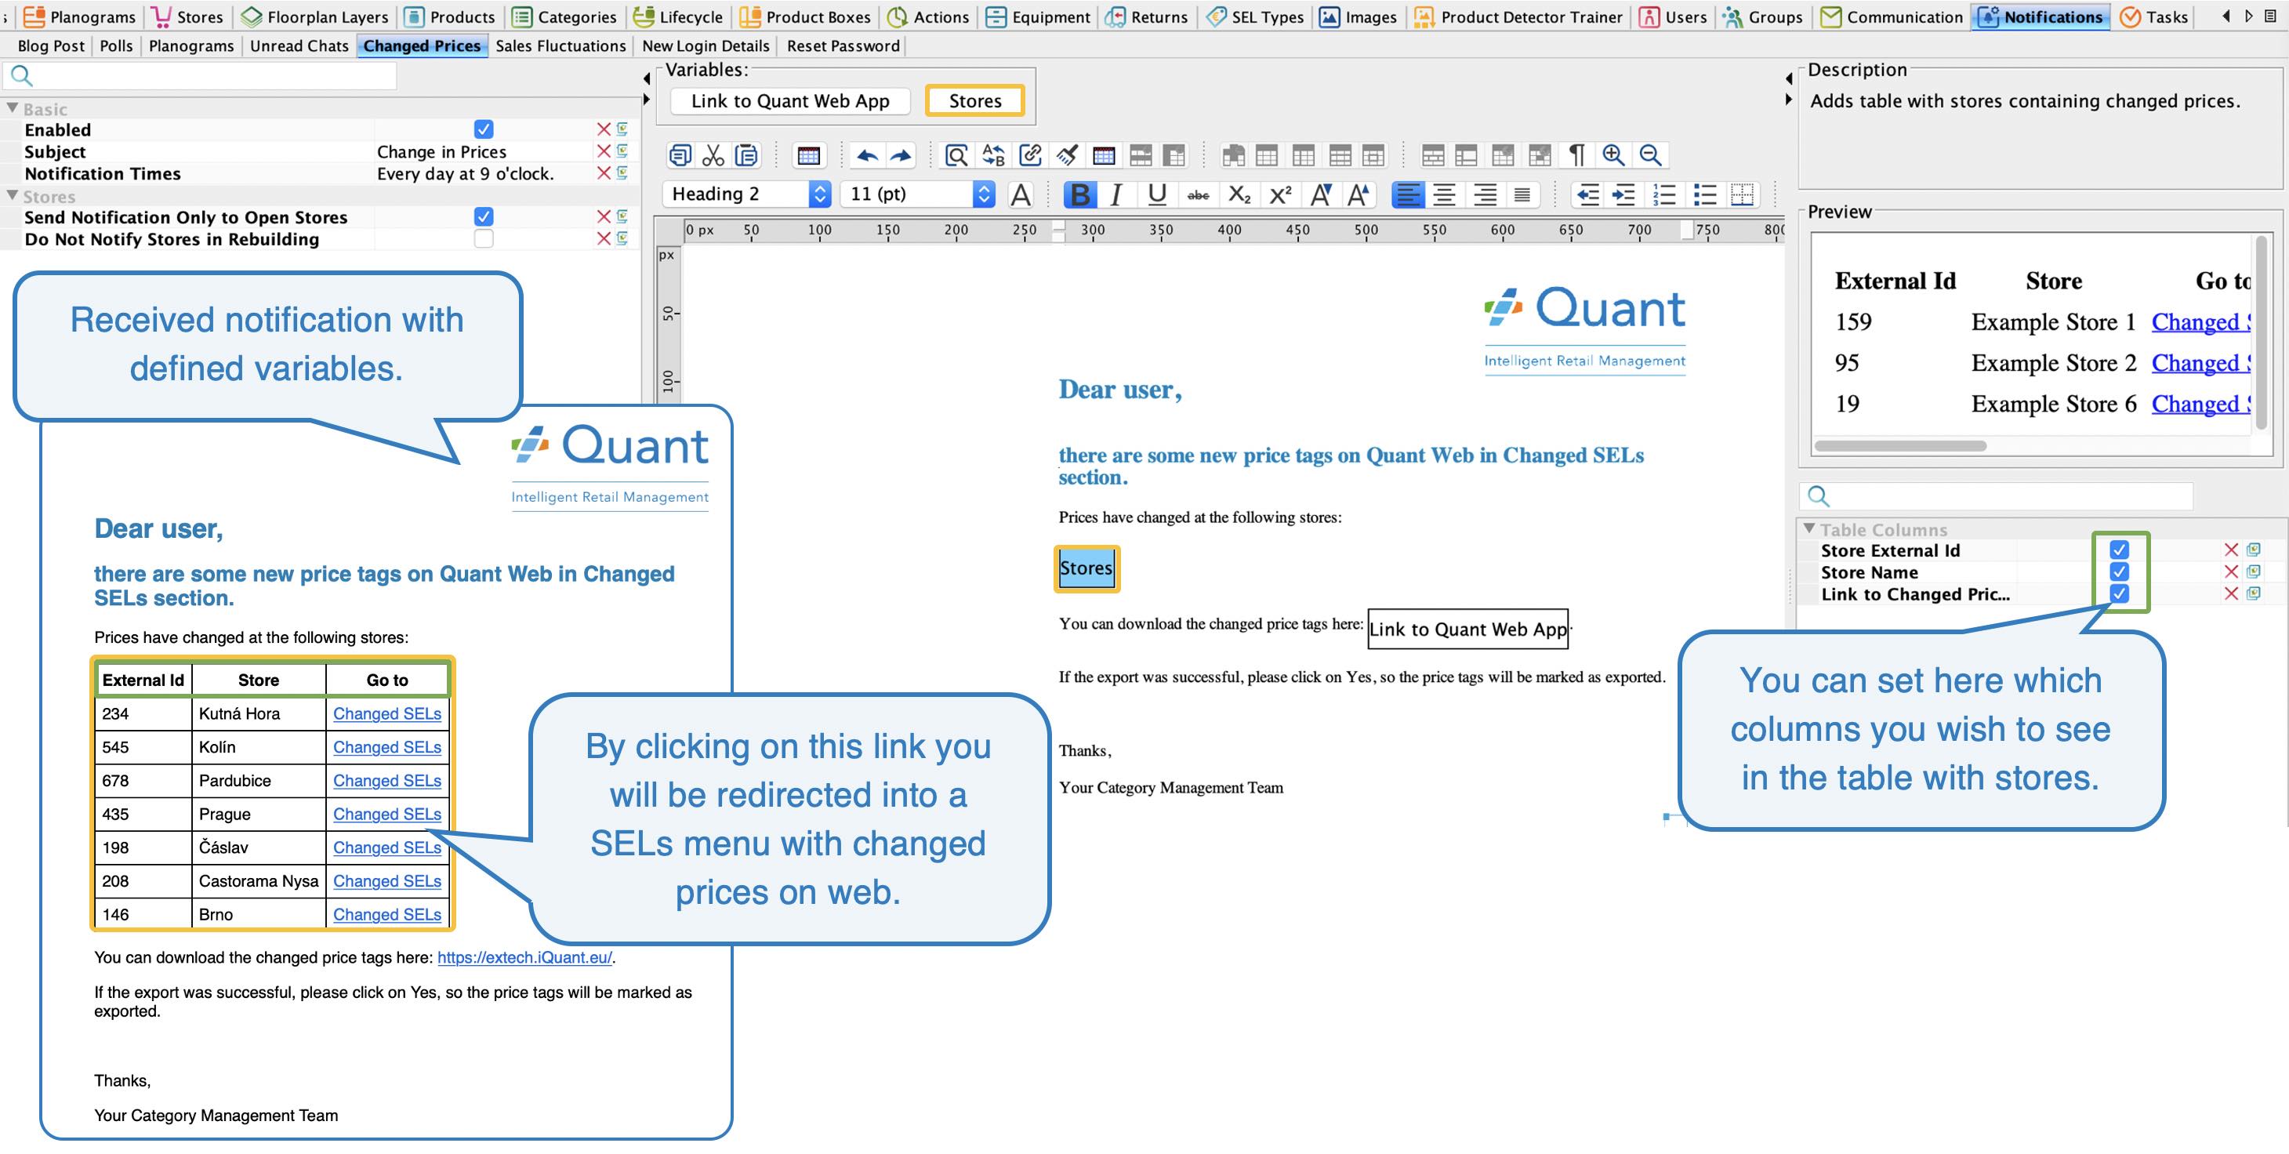This screenshot has height=1154, width=2289.
Task: Justify text alignment
Action: click(1522, 194)
